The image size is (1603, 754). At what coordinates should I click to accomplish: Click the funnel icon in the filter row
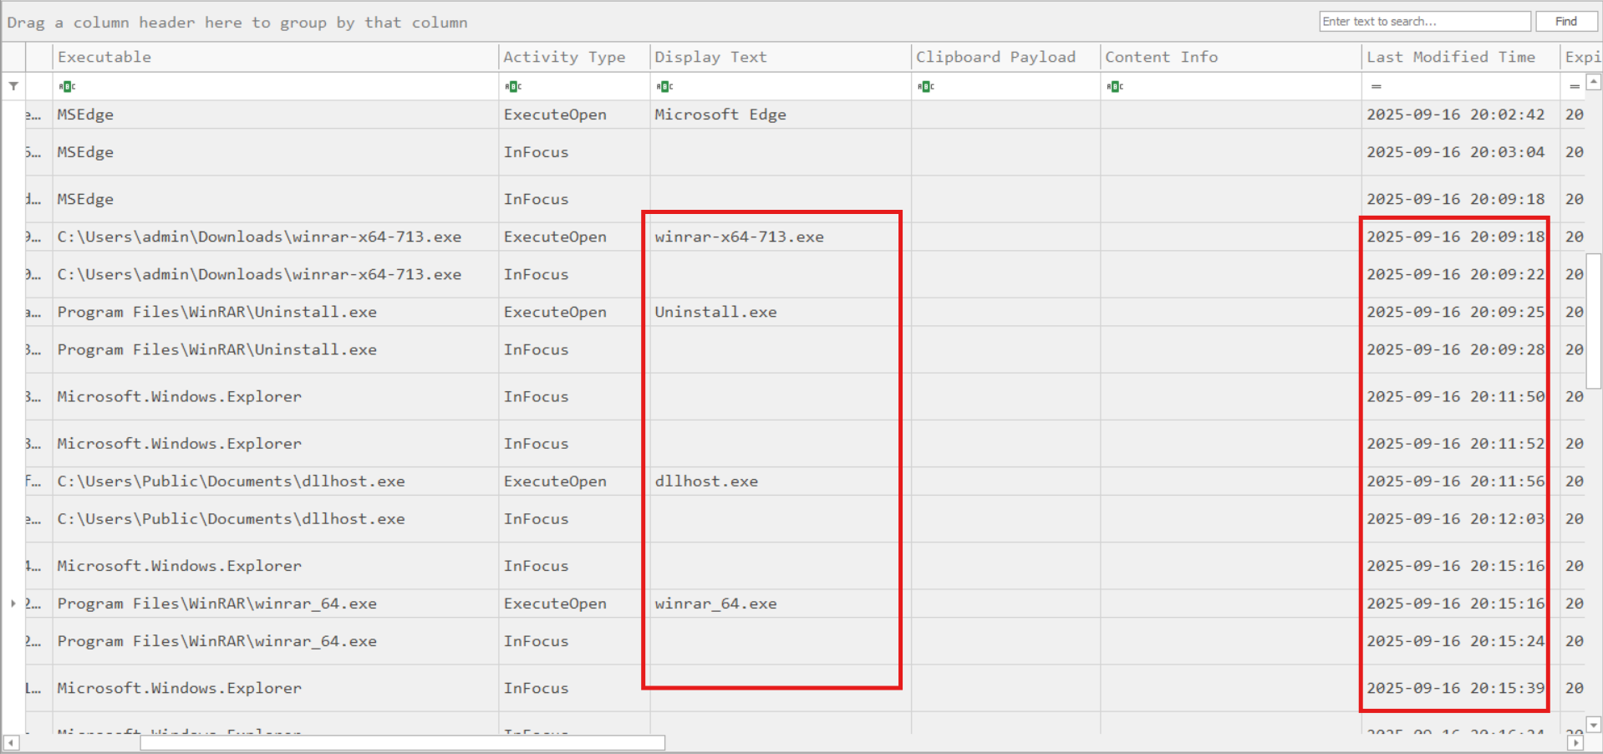pyautogui.click(x=13, y=86)
